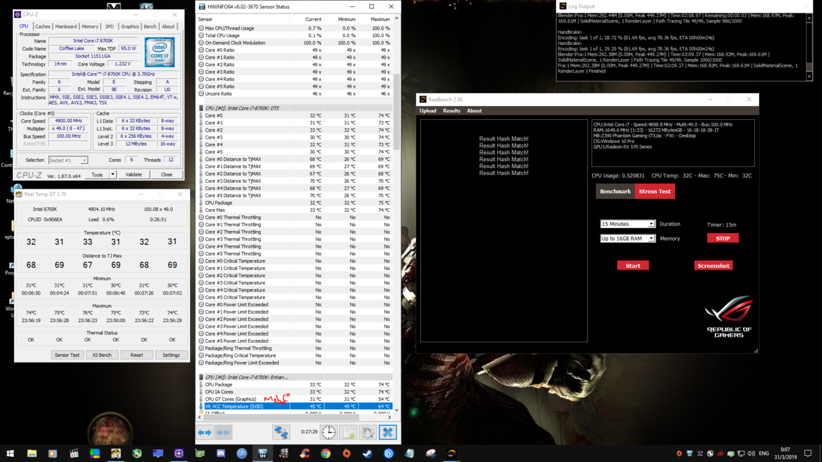The image size is (822, 462).
Task: Click CPU-Z Close button
Action: click(167, 175)
